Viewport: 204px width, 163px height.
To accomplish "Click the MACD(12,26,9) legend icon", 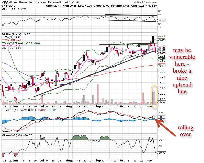I will [3, 110].
